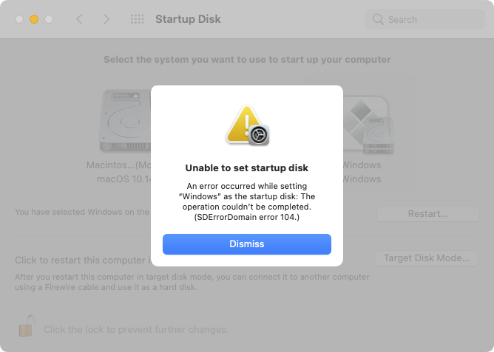Go back with the left chevron
494x352 pixels.
pyautogui.click(x=80, y=19)
